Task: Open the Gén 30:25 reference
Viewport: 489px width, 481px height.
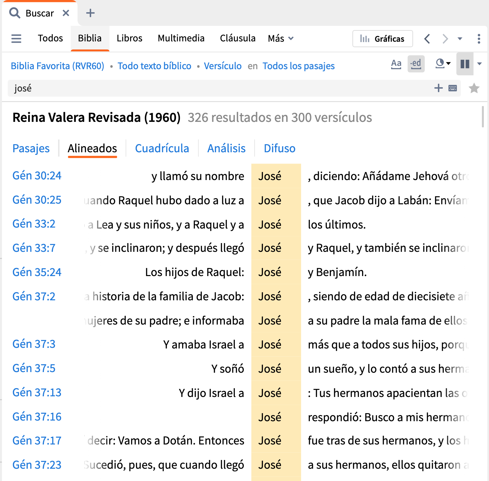Action: 37,200
